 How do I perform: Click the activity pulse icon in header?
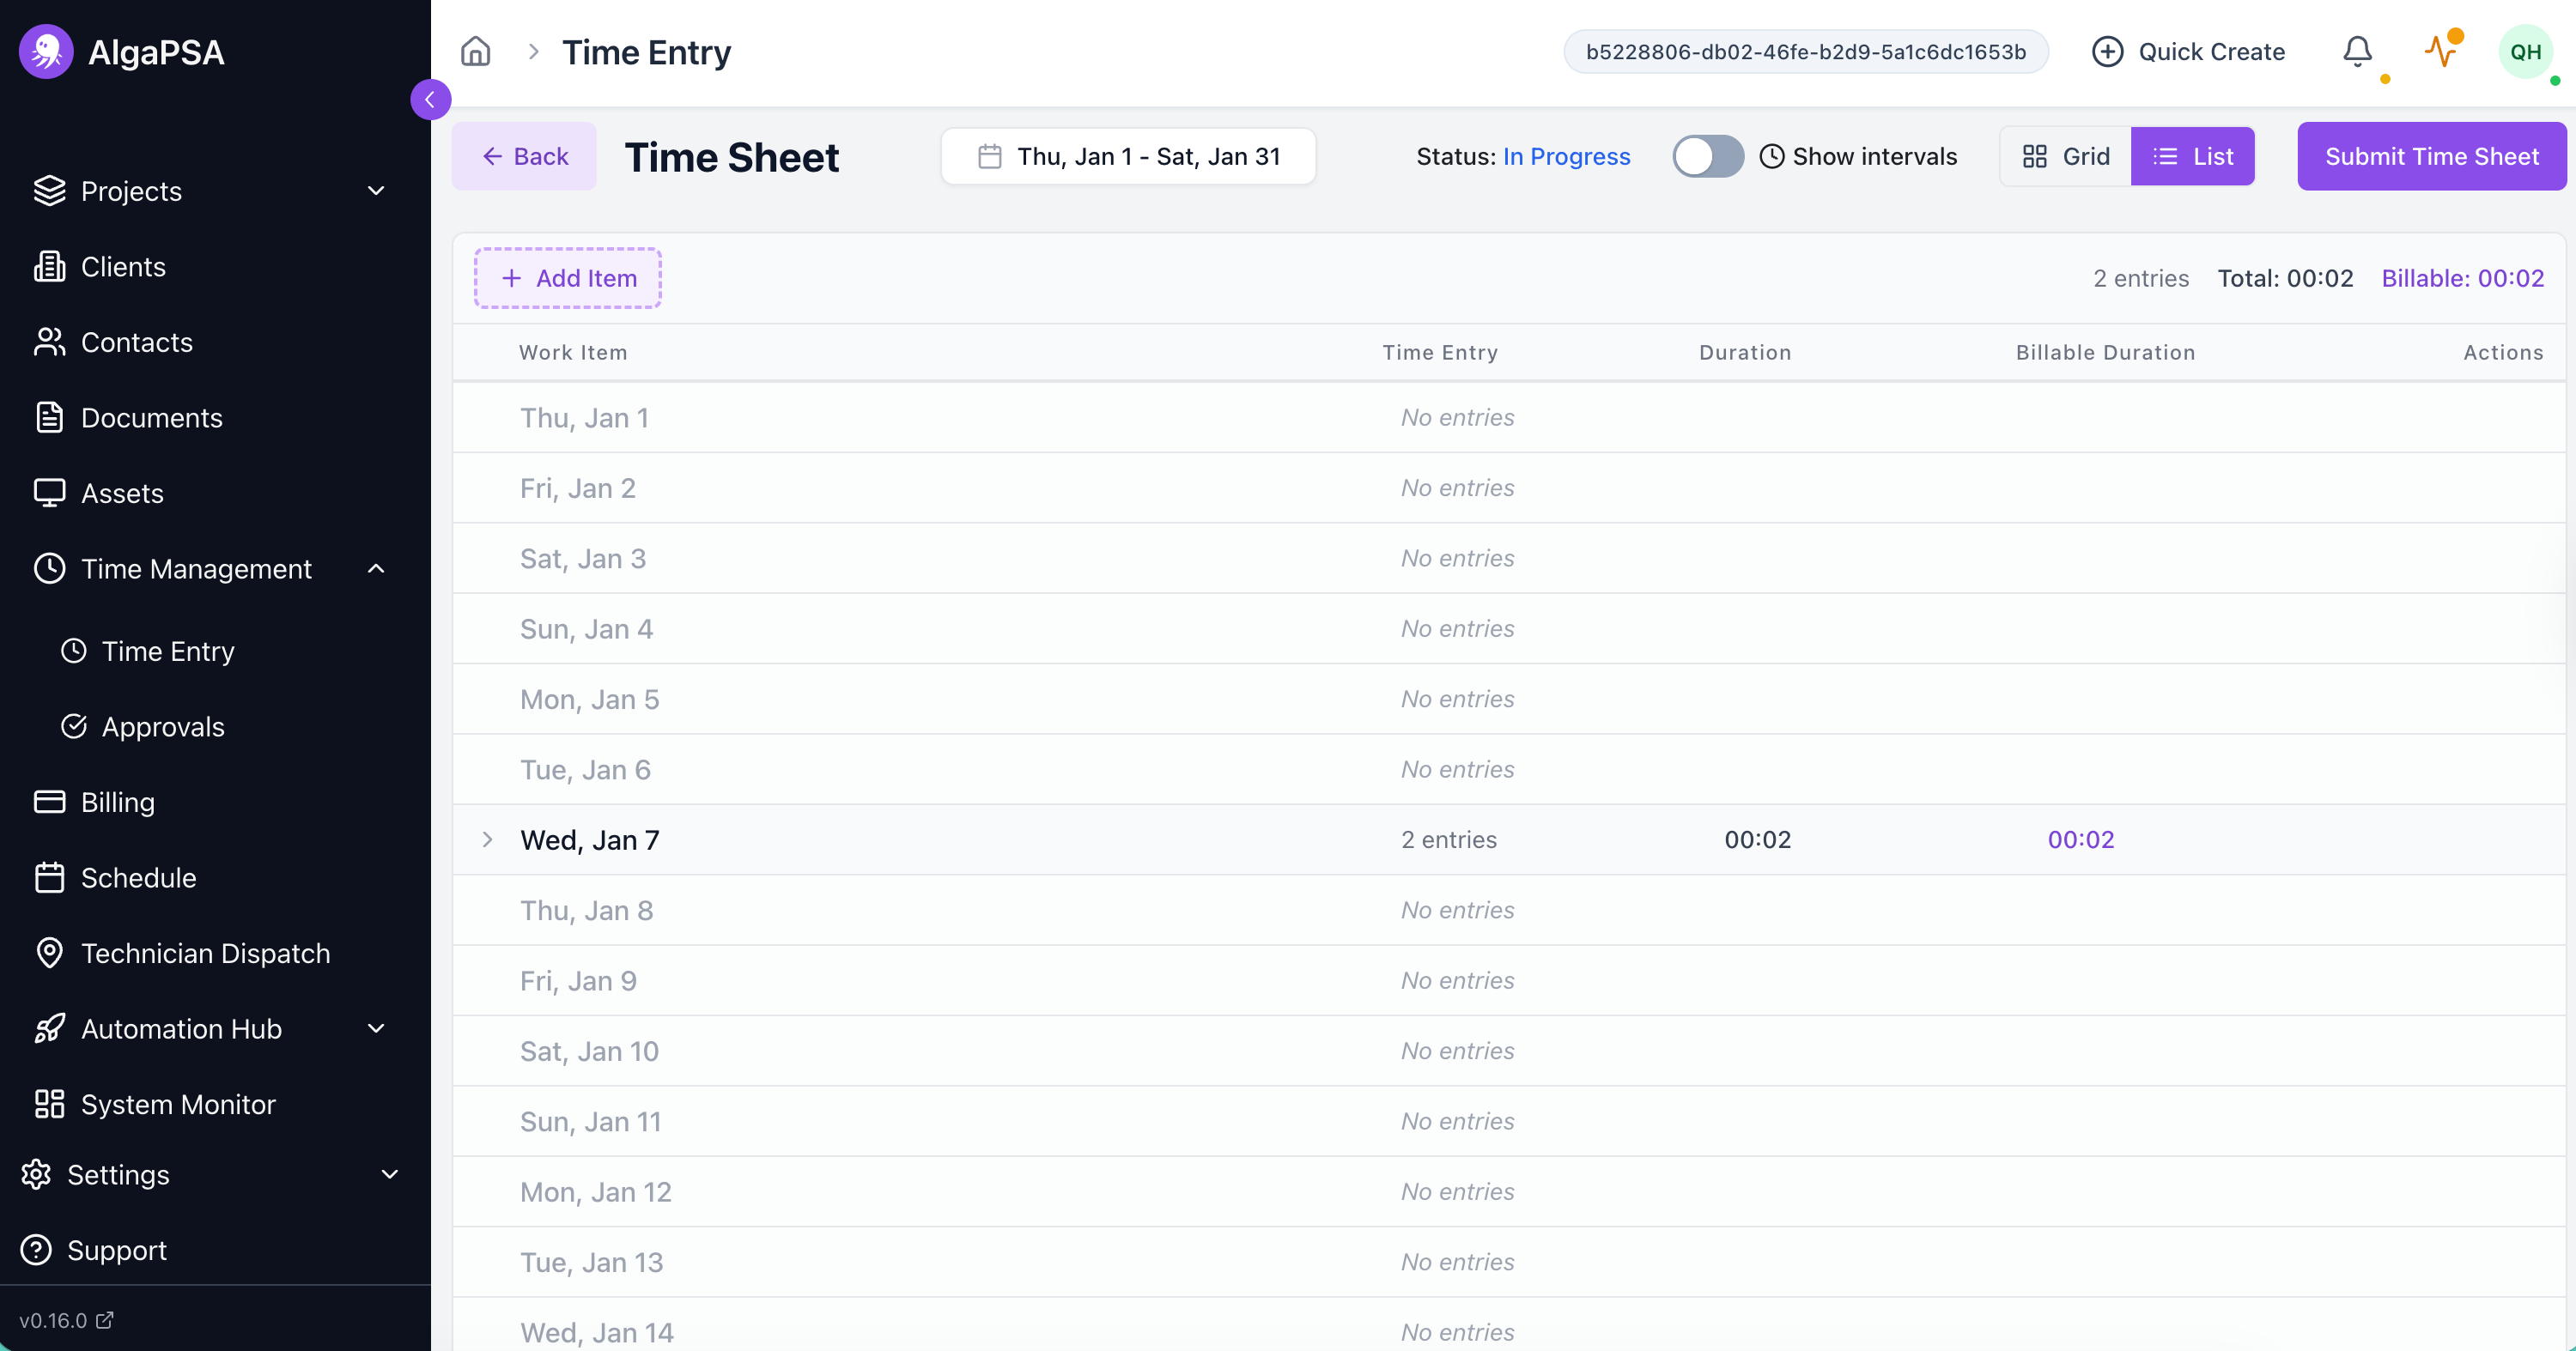[x=2442, y=51]
